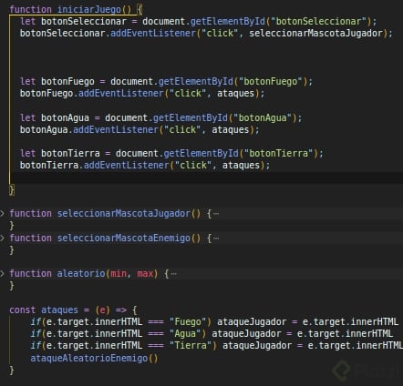Screen dimensions: 403x386
Task: Click the "botonSeleccionar" string in getElementById
Action: (319, 21)
